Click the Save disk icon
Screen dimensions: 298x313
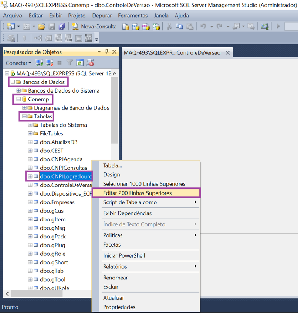click(x=52, y=26)
